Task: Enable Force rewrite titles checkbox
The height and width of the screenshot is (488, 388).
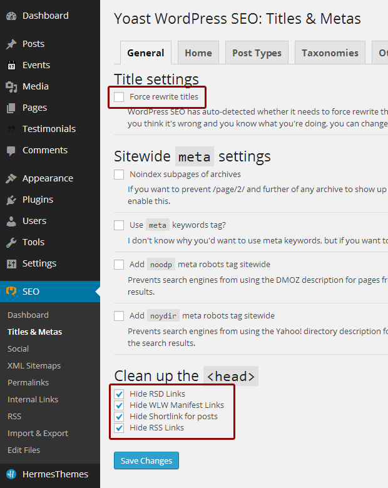Action: [x=119, y=97]
